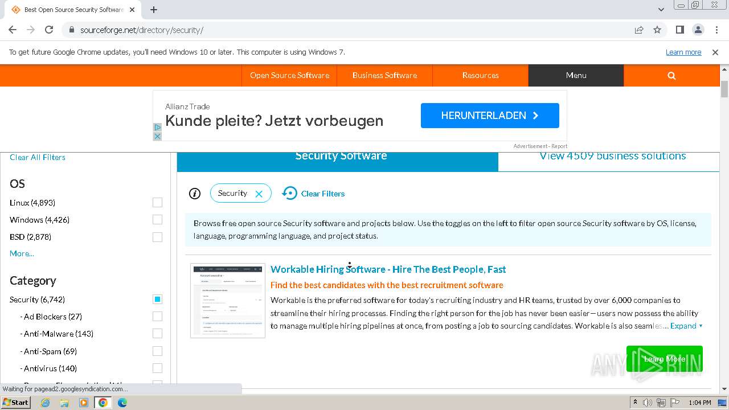Open the tab search dropdown
Image resolution: width=729 pixels, height=410 pixels.
pos(661,10)
